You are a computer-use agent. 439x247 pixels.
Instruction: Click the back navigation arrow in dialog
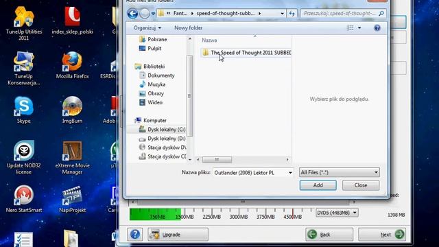[x=132, y=13]
